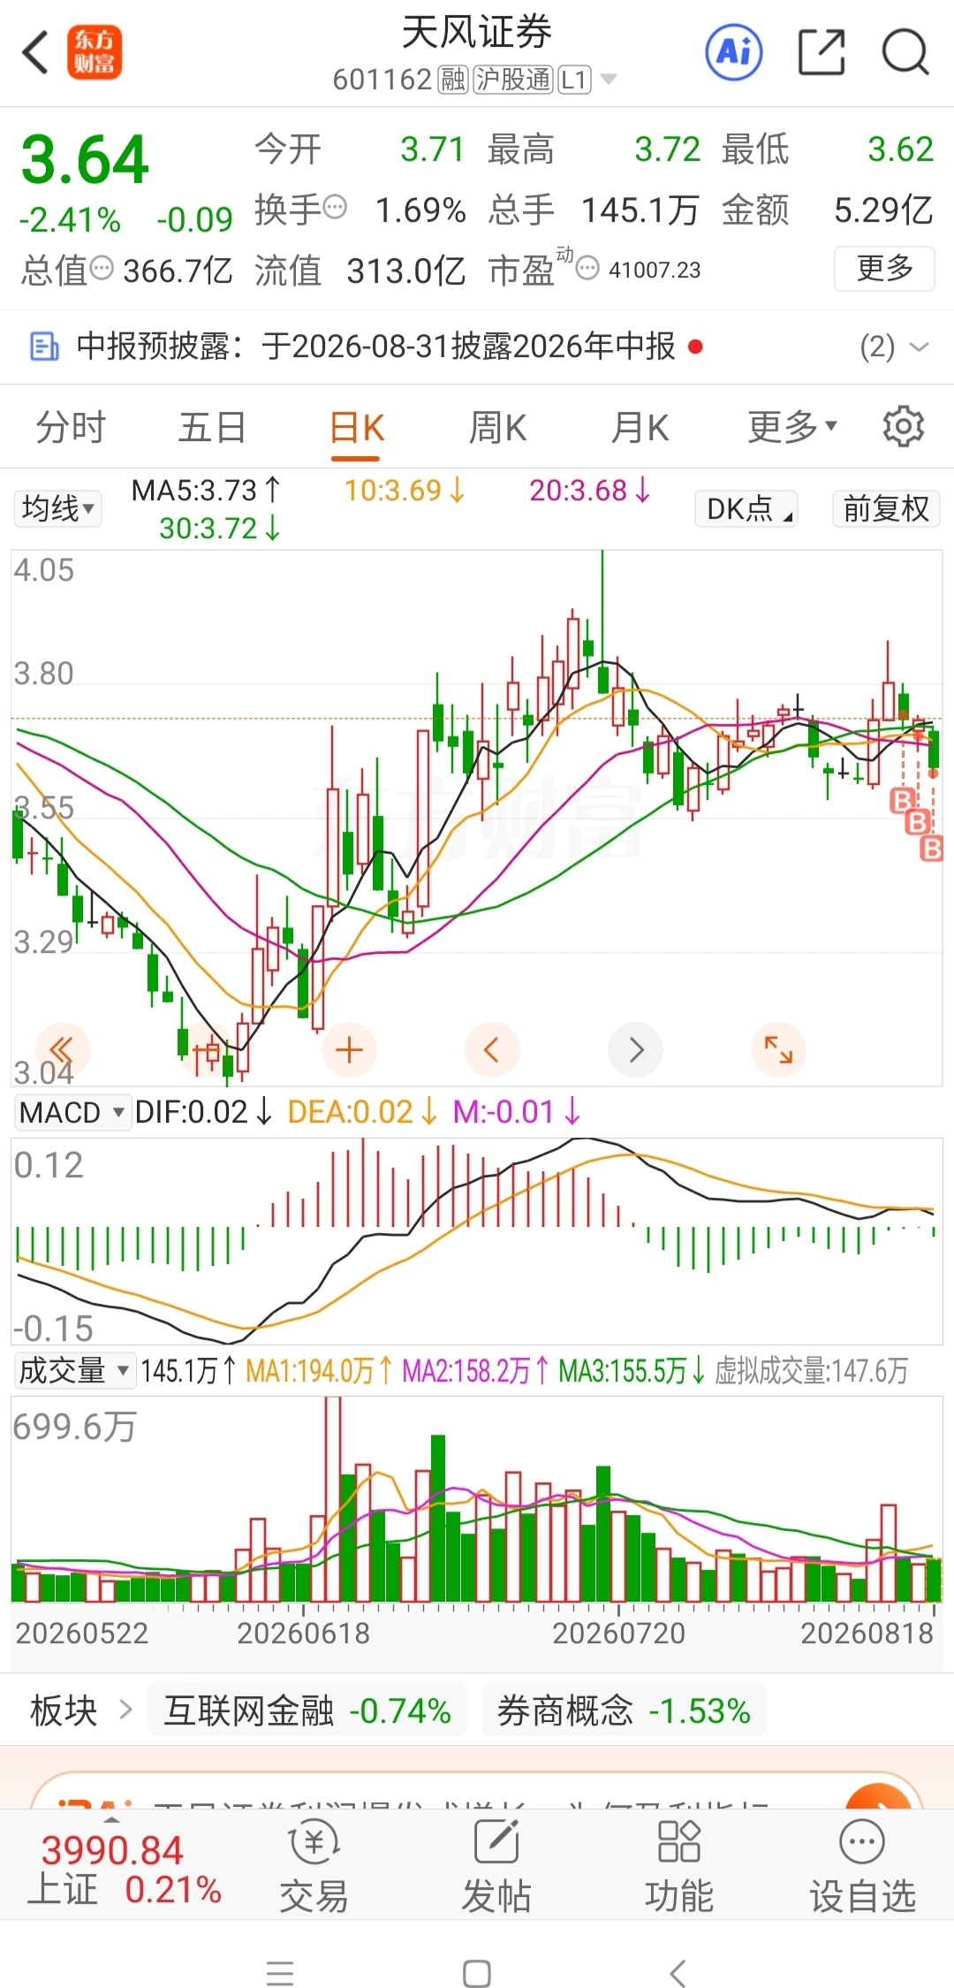Open the Ai assistant icon

click(734, 52)
